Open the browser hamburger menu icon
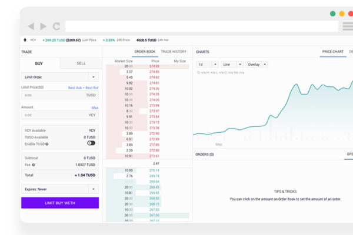The width and height of the screenshot is (353, 235). 348,26
